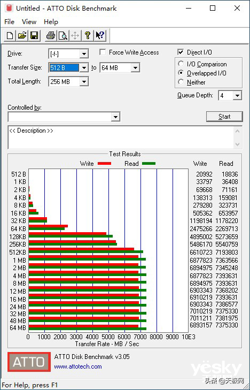
Task: Expand the 512 B transfer size dropdown
Action: [x=84, y=67]
